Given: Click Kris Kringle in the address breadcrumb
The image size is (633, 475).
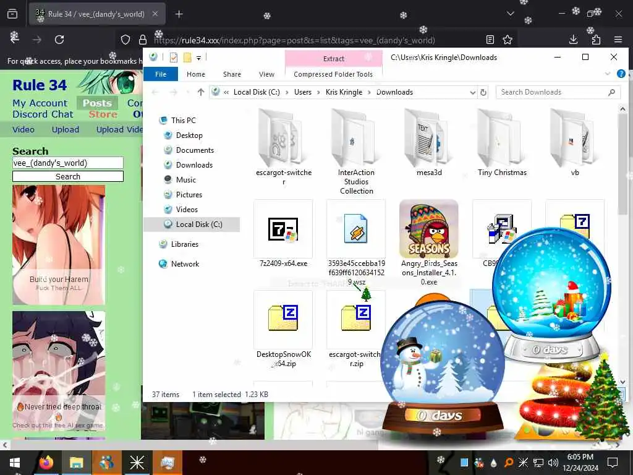Looking at the screenshot, I should coord(344,92).
